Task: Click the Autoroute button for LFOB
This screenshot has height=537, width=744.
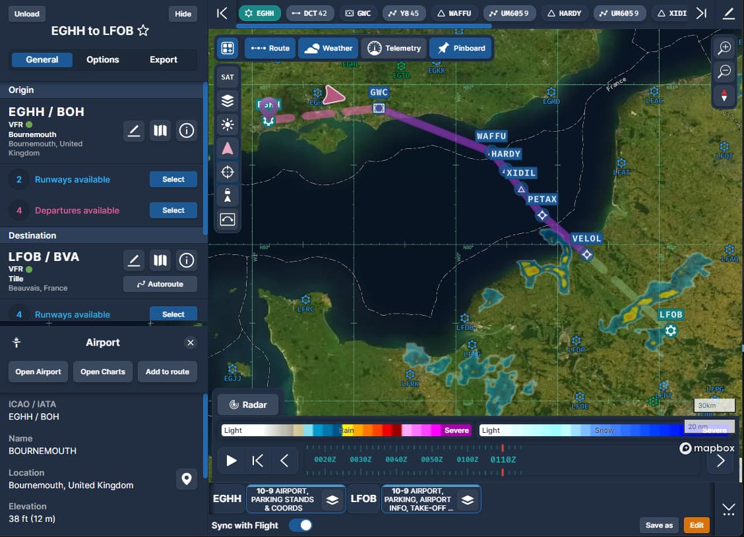Action: click(x=160, y=283)
